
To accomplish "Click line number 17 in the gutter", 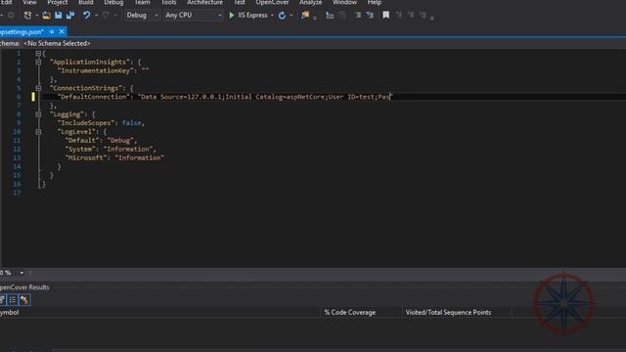I will pos(17,193).
